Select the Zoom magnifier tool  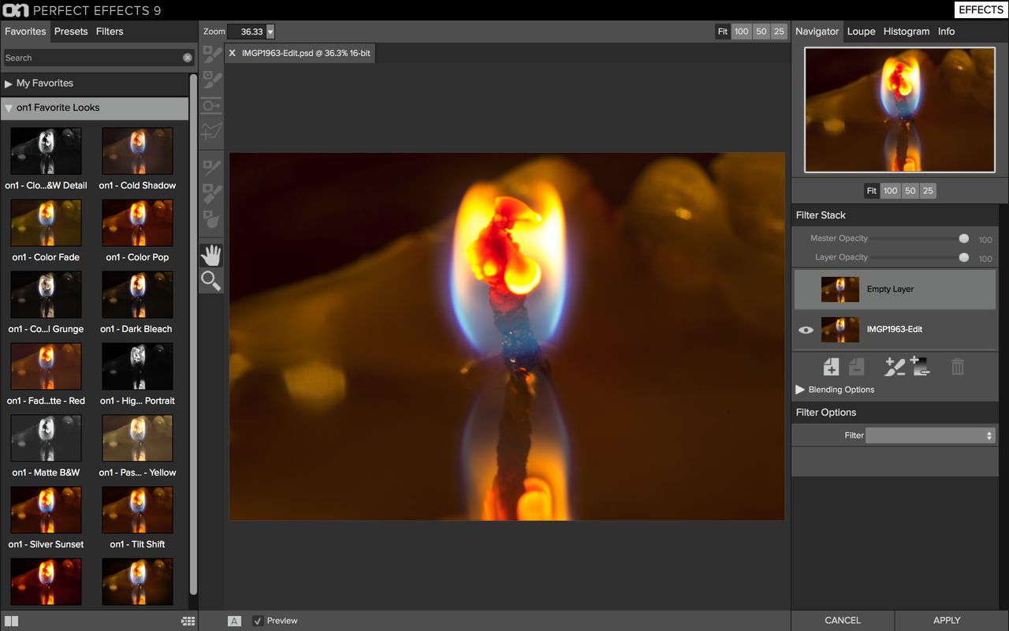point(211,280)
